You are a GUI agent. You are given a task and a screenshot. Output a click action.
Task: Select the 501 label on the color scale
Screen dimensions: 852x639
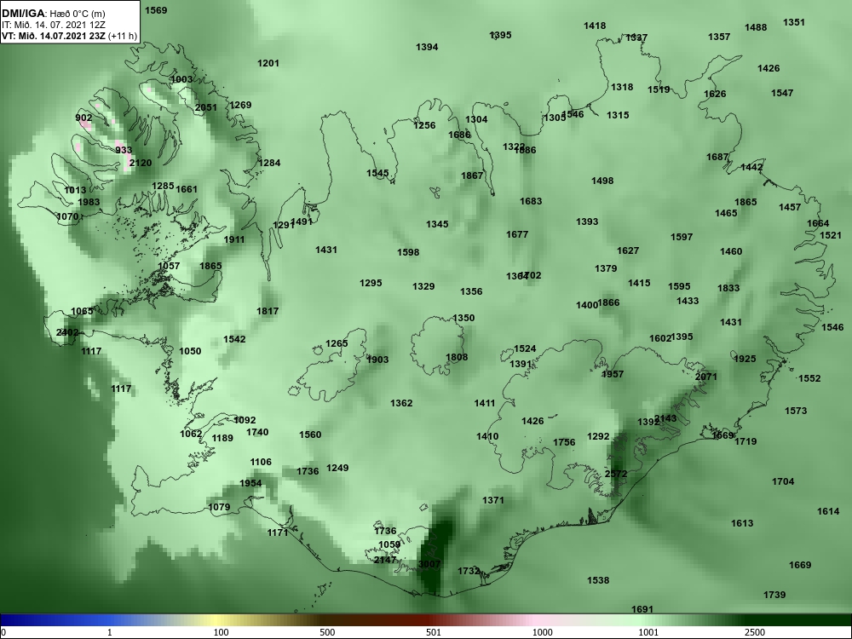pyautogui.click(x=433, y=632)
